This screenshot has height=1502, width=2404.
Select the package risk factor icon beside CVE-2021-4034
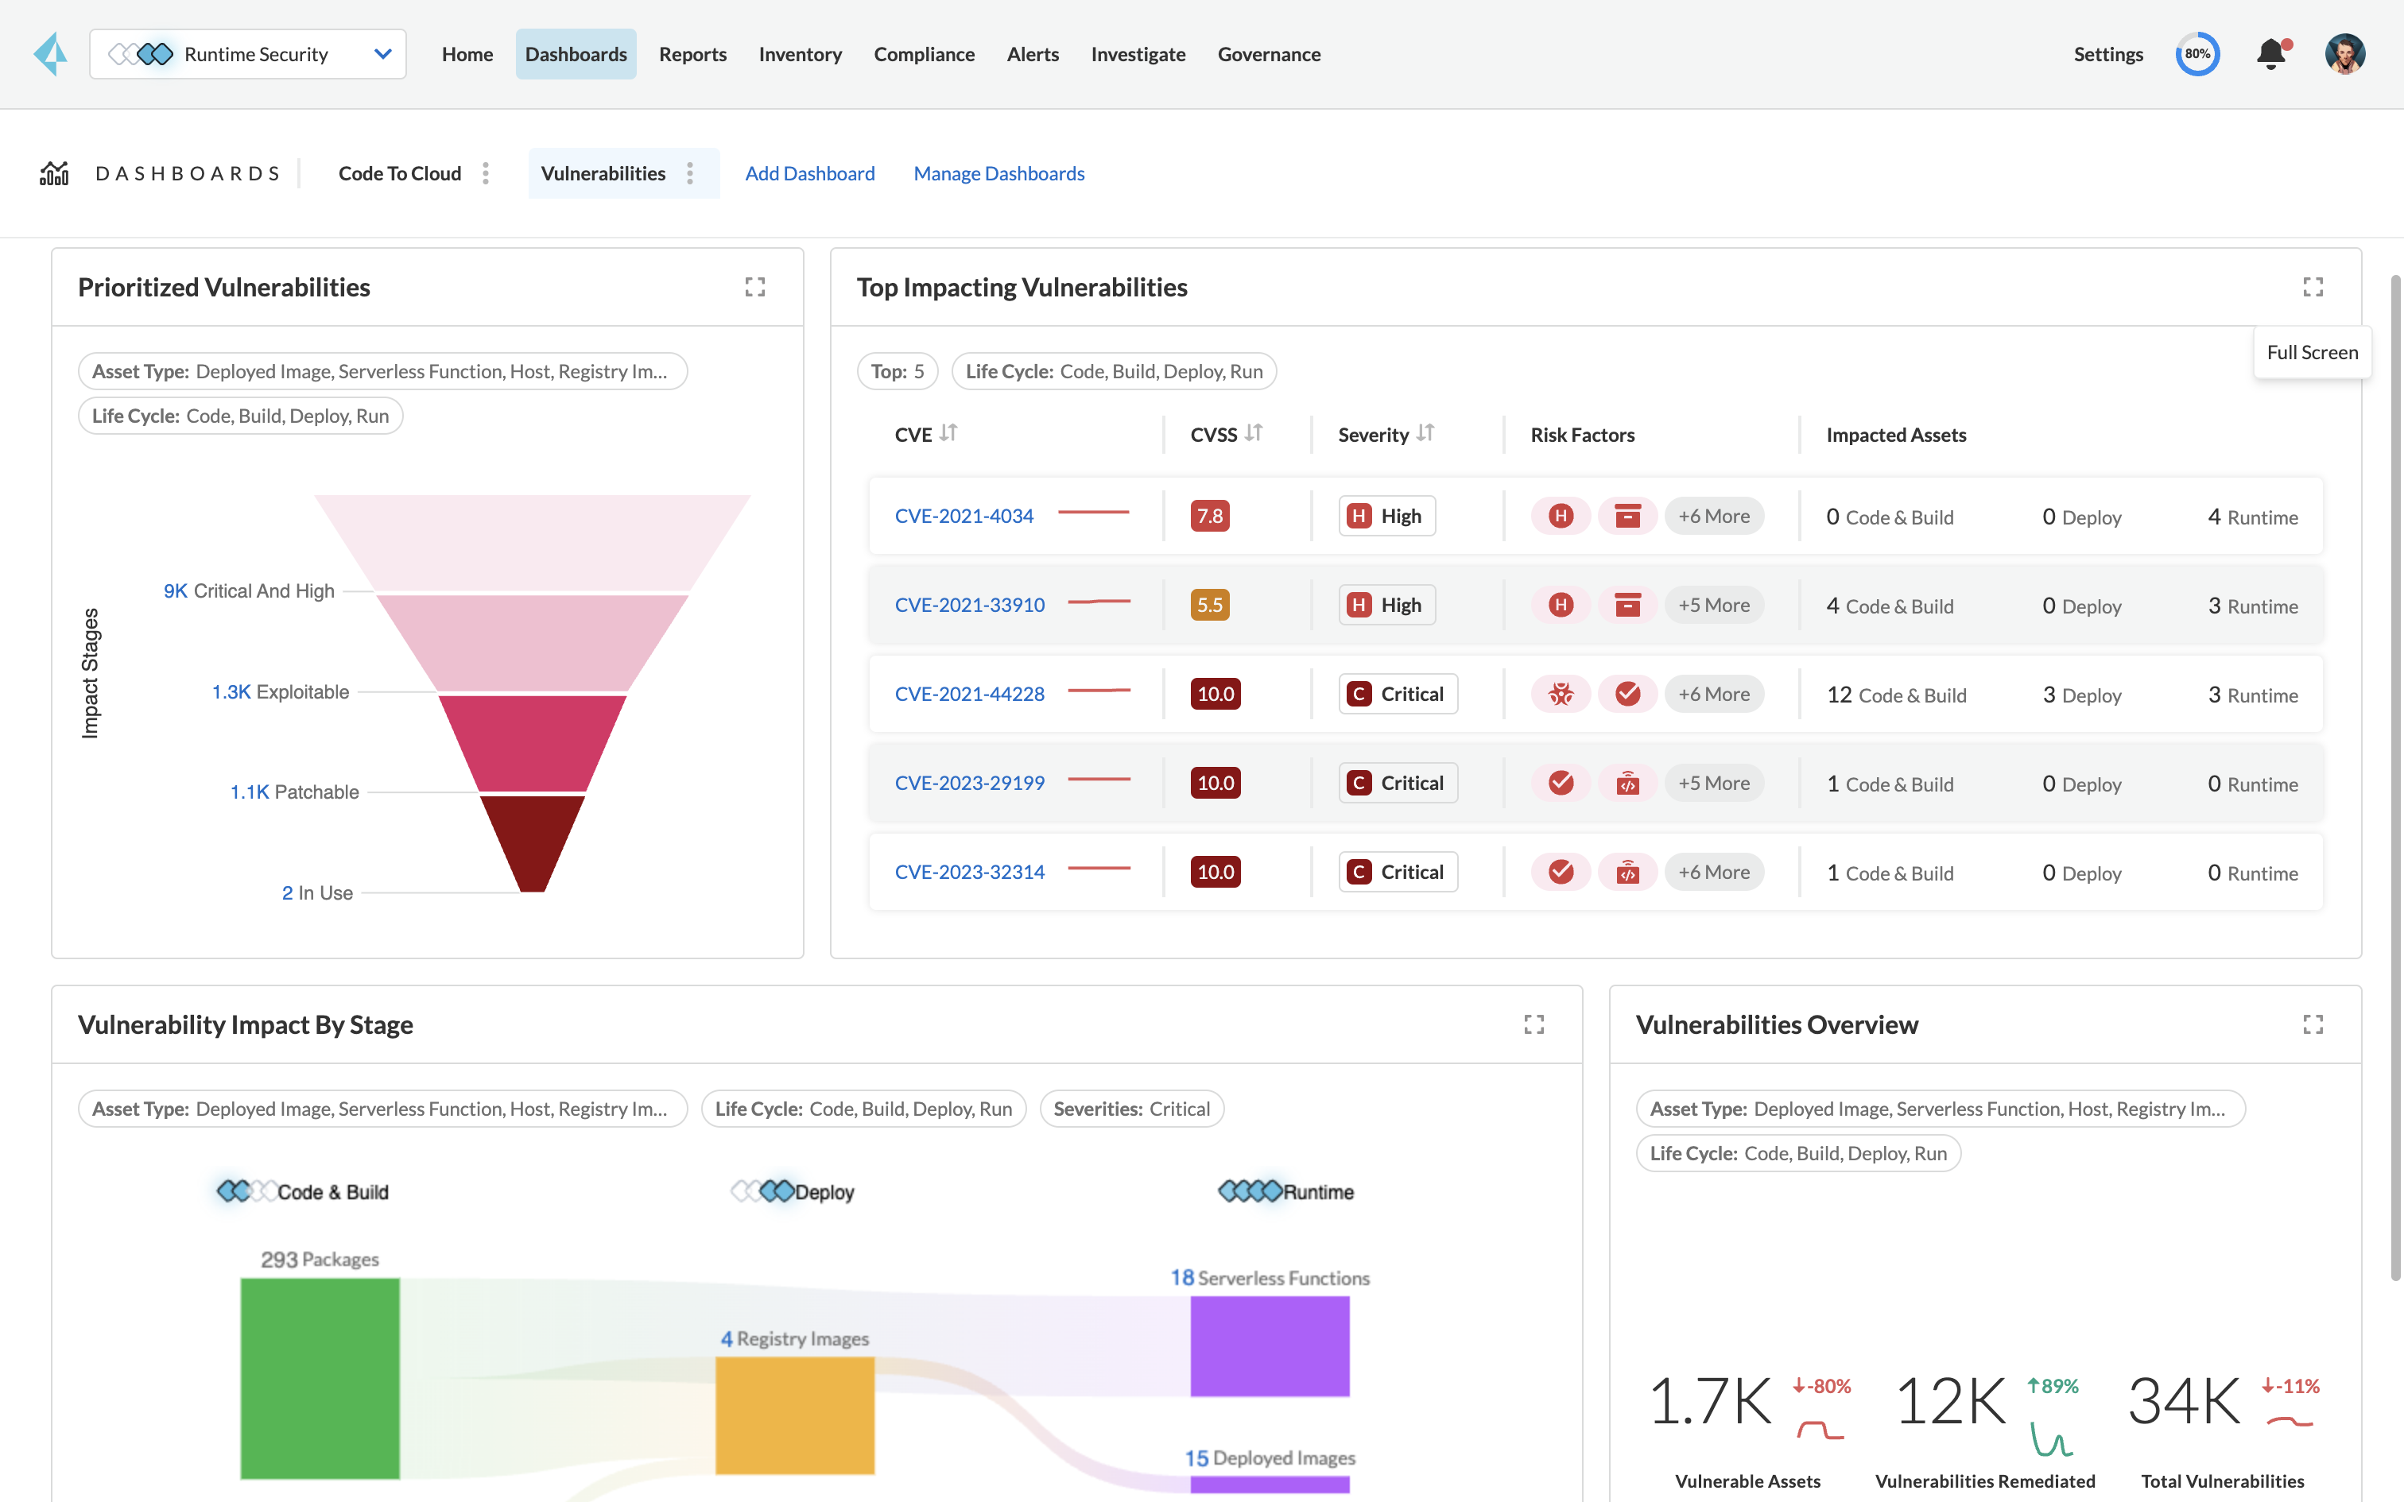point(1628,516)
